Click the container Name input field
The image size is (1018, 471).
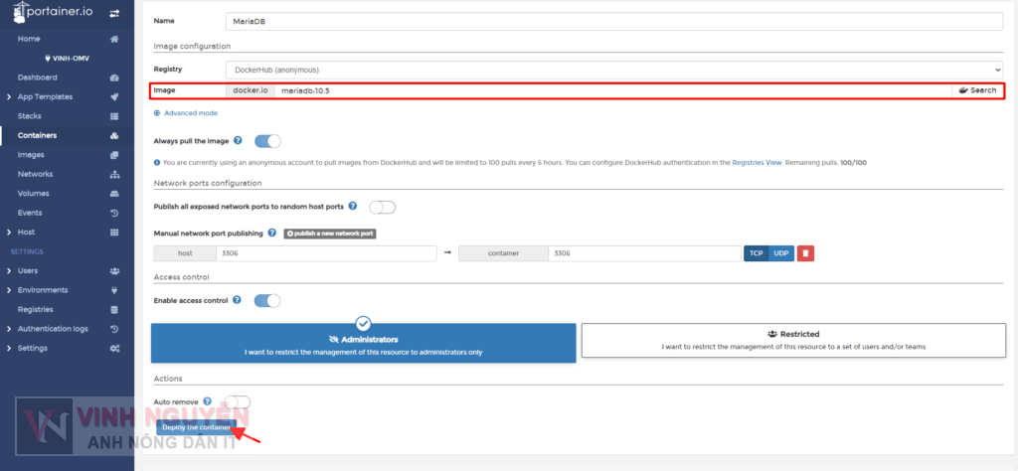tap(614, 20)
